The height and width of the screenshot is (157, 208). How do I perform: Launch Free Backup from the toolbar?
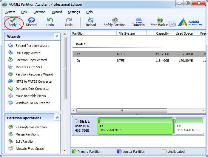(159, 22)
